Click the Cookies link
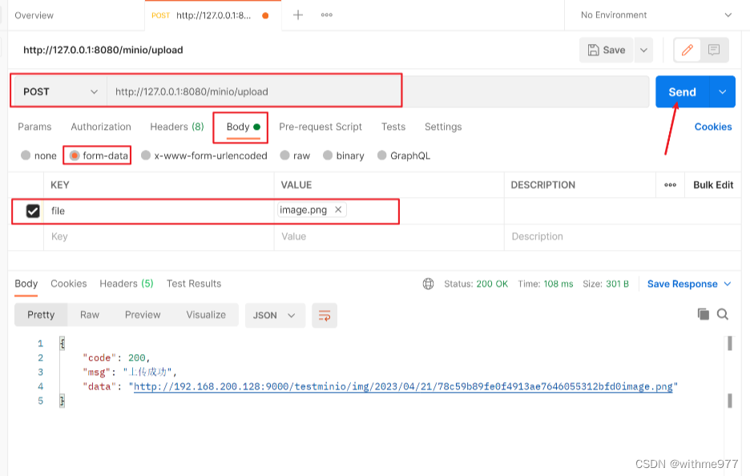750x476 pixels. pos(712,127)
